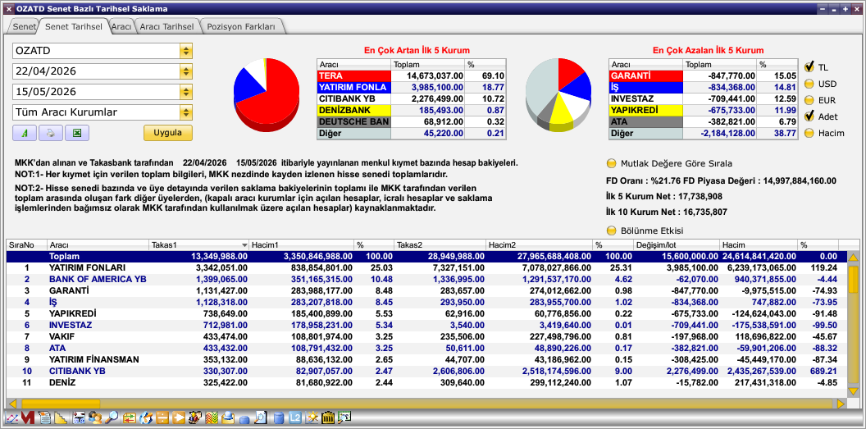Click the vertical scrollbar thumb of the table
The image size is (866, 429).
click(854, 280)
